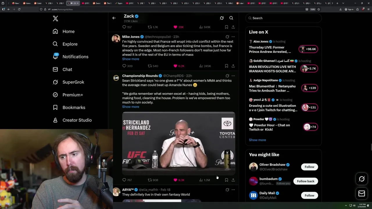Unlike Mike Jones's post with 6.2K likes
The width and height of the screenshot is (372, 209).
pyautogui.click(x=179, y=66)
